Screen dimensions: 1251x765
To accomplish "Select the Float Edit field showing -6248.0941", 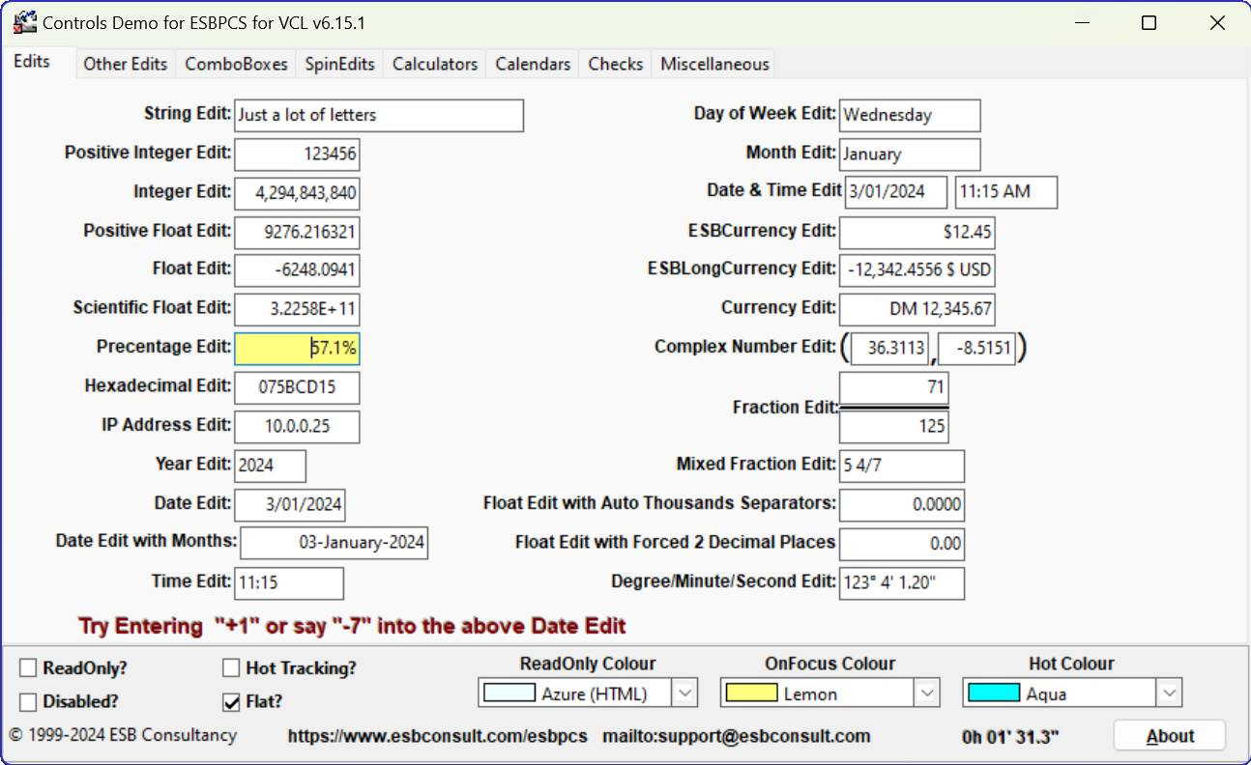I will (298, 271).
